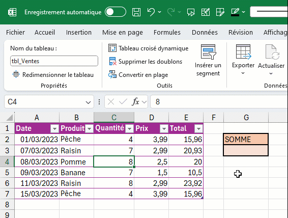This screenshot has width=288, height=218.
Task: Click the Excel application icon
Action: 12,12
